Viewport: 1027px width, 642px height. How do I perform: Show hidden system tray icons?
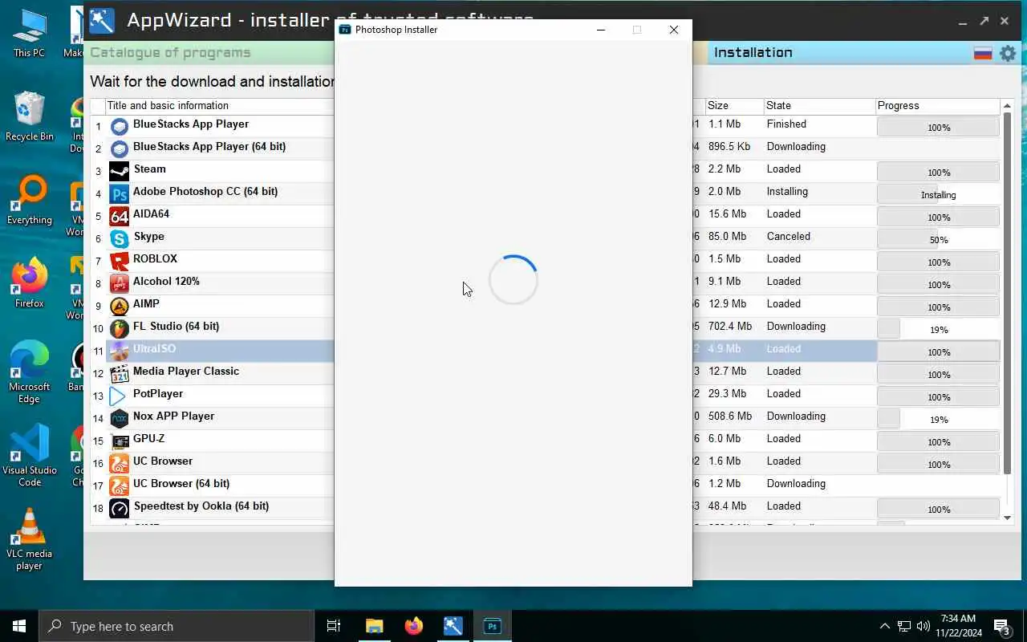click(884, 626)
